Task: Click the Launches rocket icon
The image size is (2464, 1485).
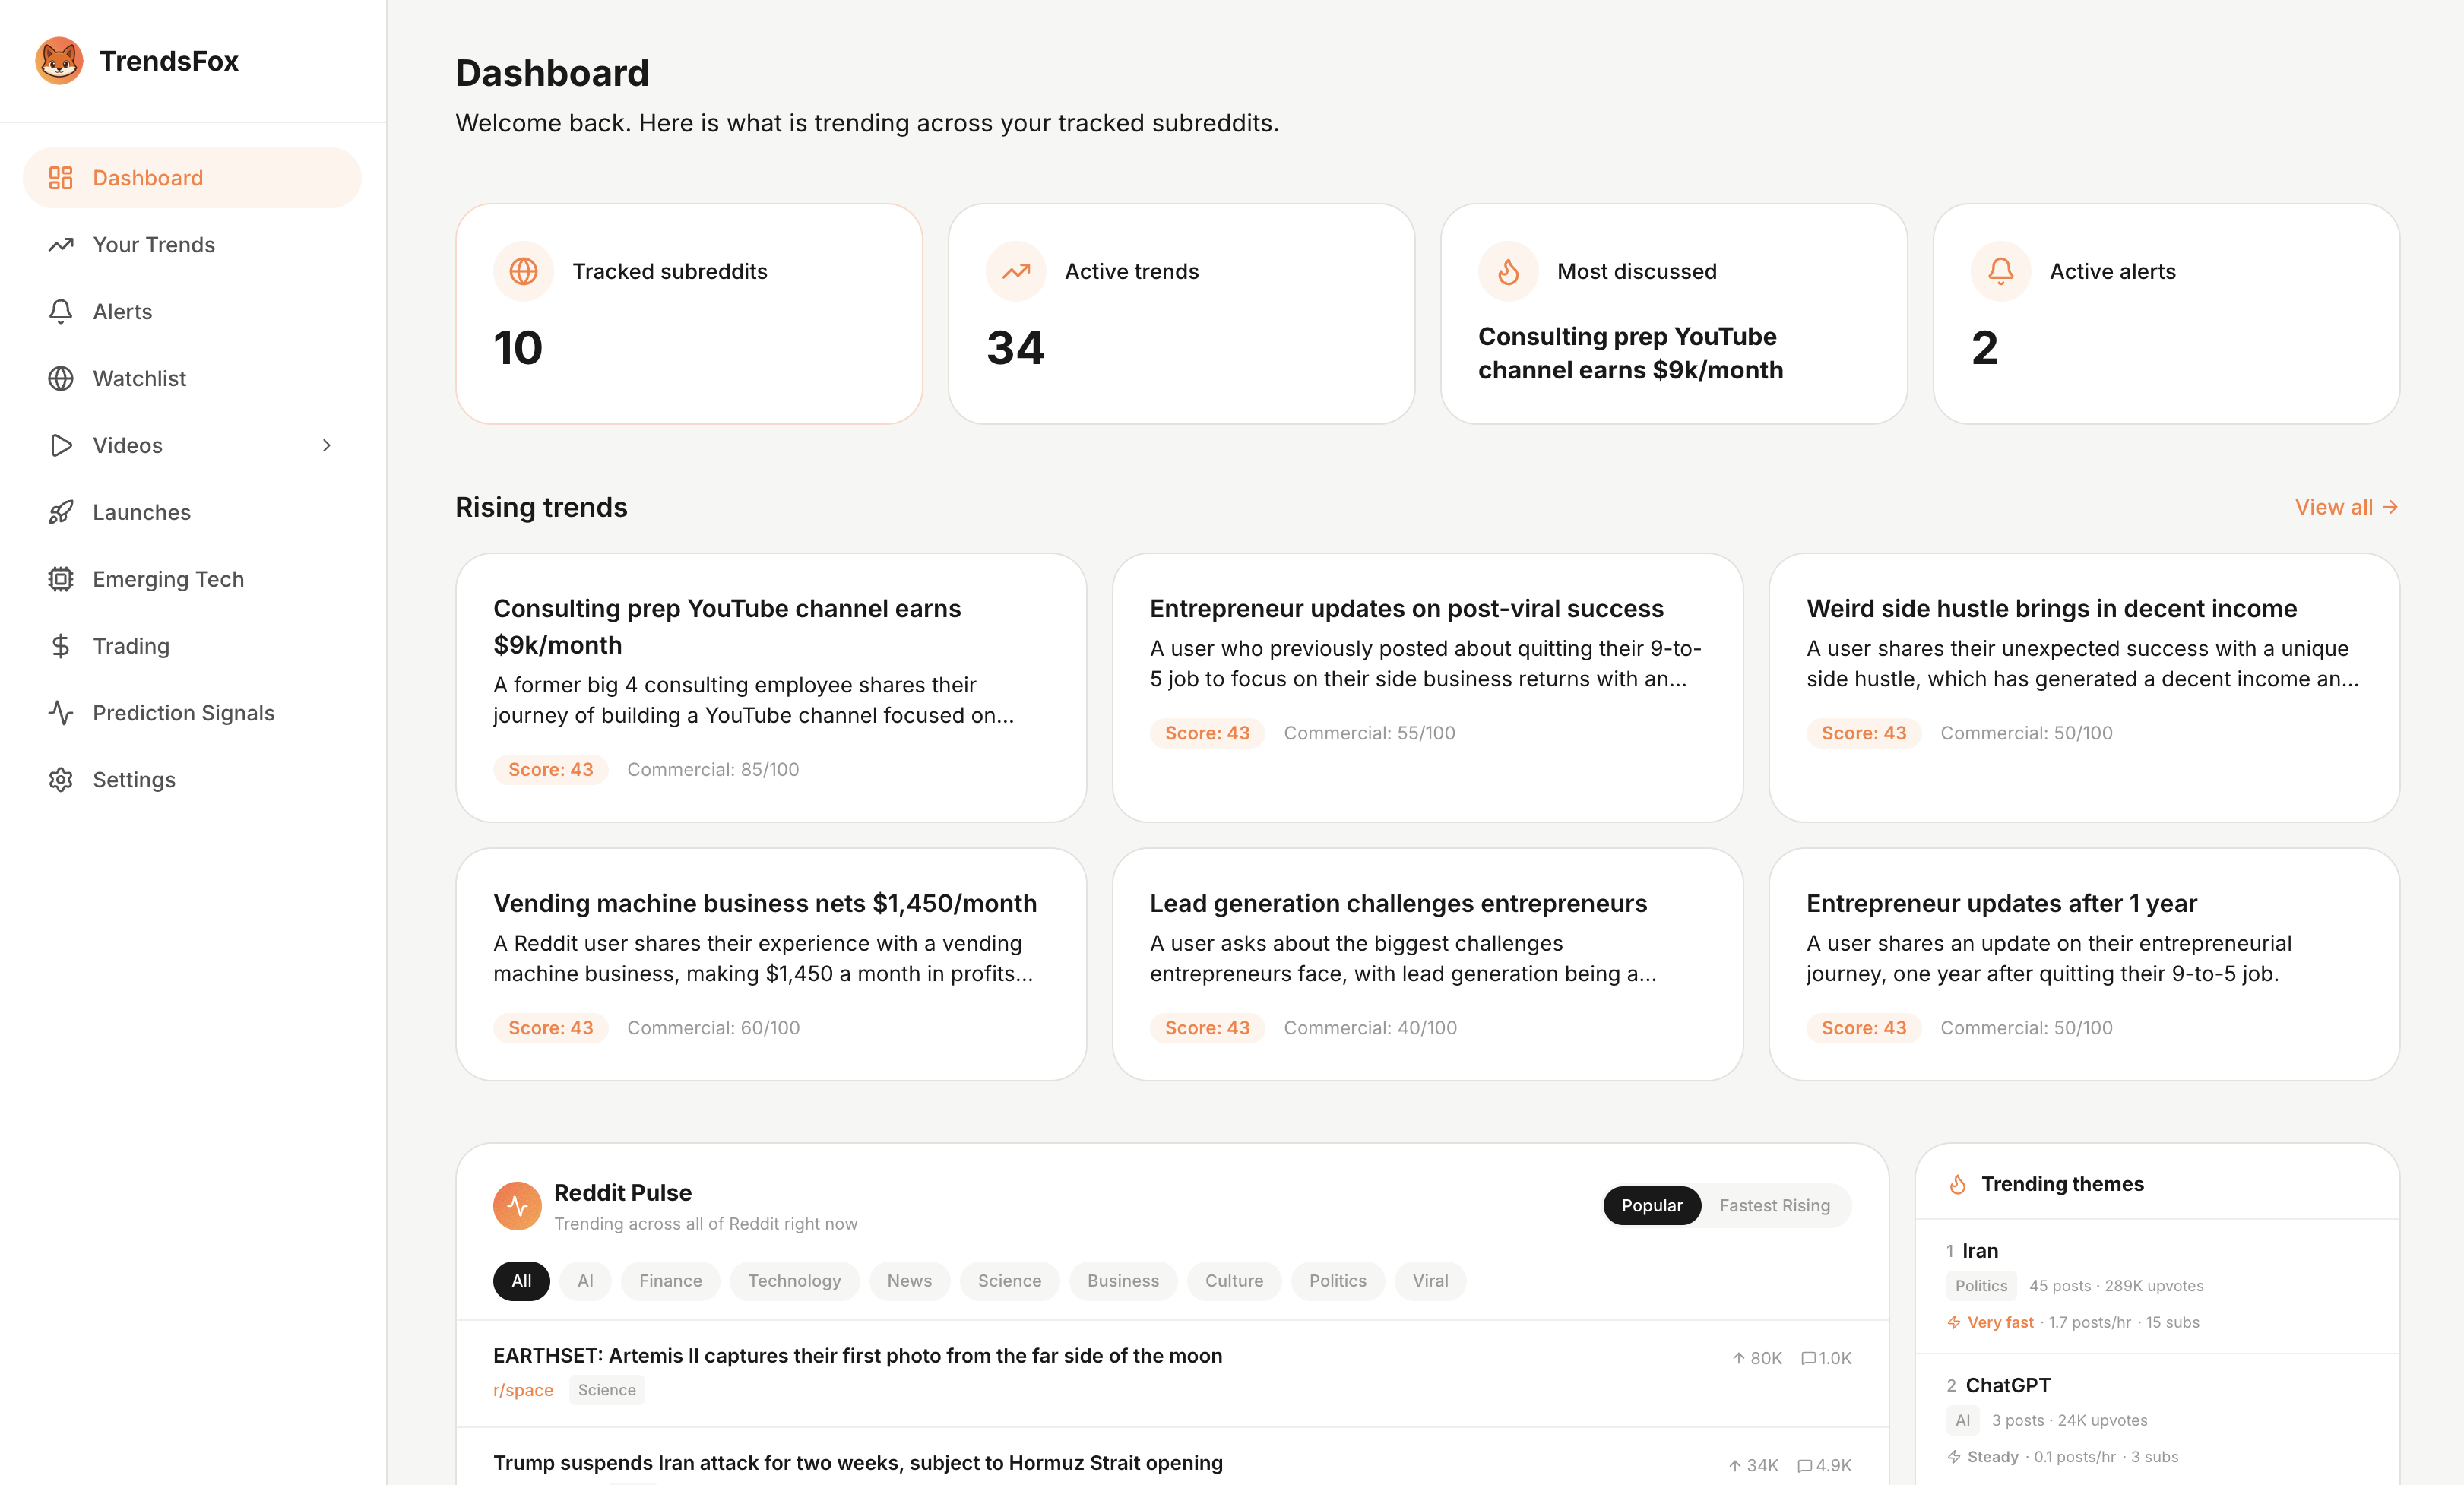Action: pyautogui.click(x=61, y=512)
